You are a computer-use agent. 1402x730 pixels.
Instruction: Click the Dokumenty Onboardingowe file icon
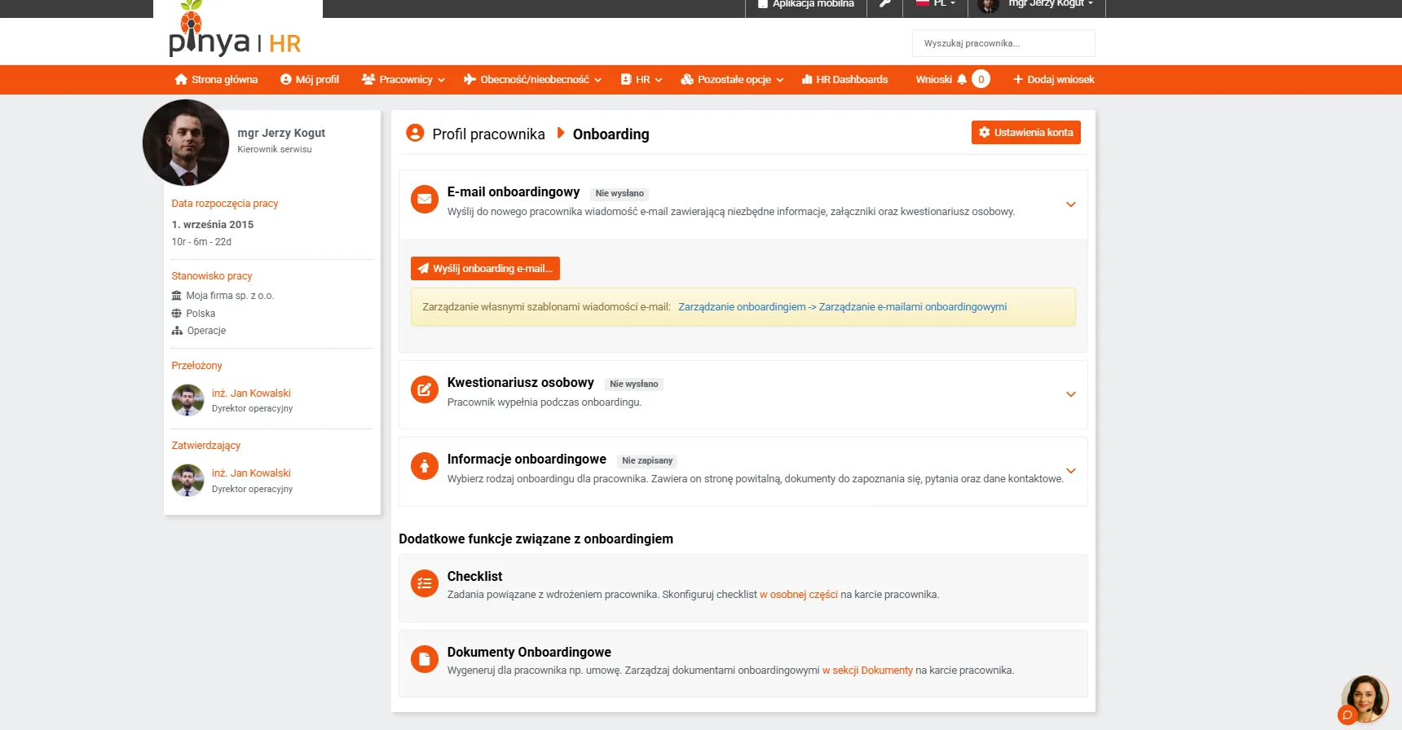424,659
